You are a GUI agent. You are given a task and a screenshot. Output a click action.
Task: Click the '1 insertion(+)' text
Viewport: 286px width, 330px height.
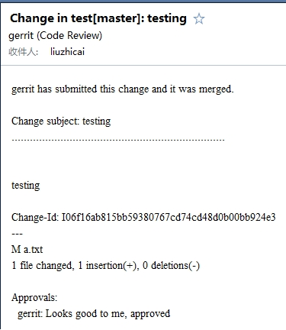108,265
